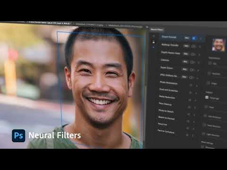227x170 pixels.
Task: Enable the Super Zoom toggle
Action: point(192,70)
